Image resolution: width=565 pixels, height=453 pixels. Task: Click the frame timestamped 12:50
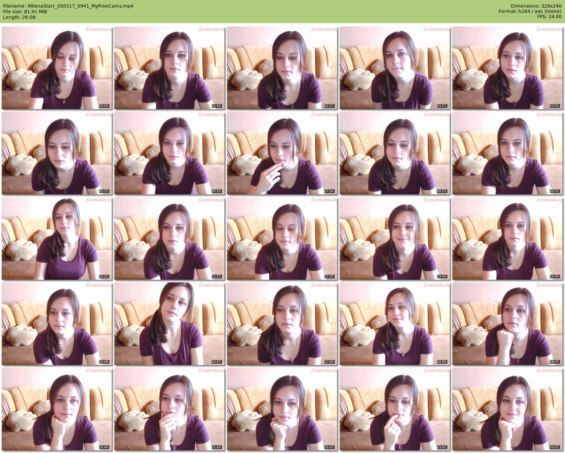coord(282,238)
